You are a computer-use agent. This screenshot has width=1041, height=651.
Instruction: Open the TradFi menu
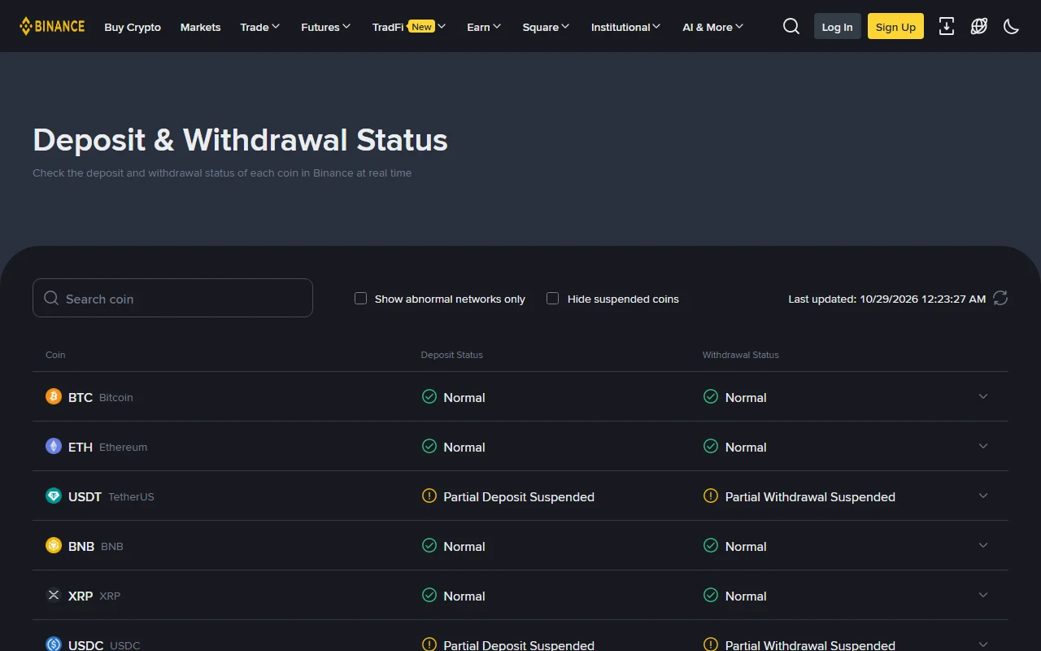coord(409,27)
